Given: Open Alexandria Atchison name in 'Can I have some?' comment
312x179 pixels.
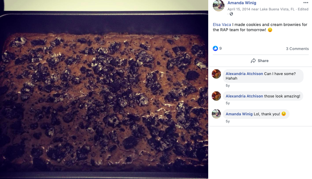Looking at the screenshot, I should click(x=244, y=74).
